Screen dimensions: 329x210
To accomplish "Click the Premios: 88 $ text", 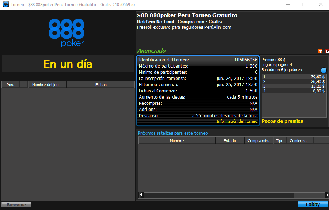I will 273,60.
